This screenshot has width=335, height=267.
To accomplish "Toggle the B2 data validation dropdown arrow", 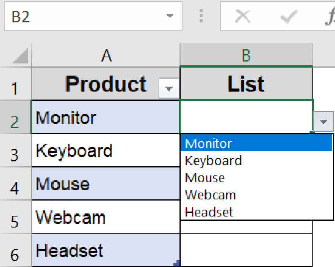I will [324, 122].
